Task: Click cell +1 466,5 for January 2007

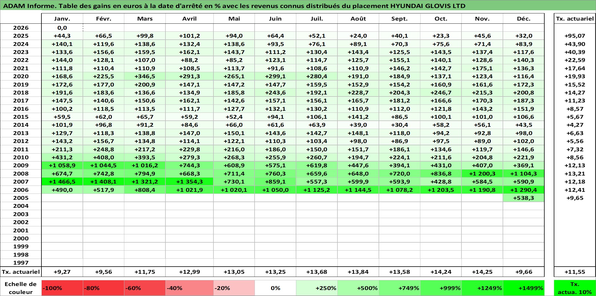Action: click(x=62, y=182)
